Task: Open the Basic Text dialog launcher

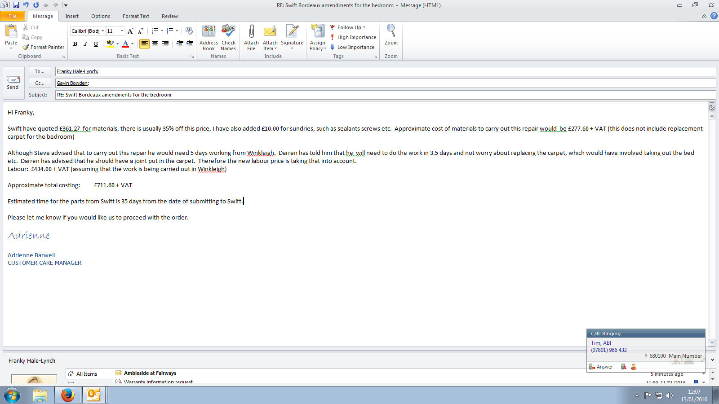Action: pos(192,57)
